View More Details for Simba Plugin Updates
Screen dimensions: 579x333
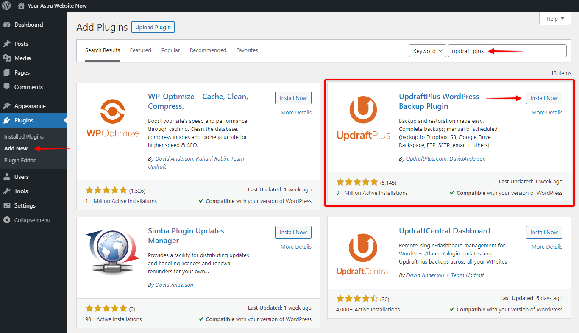296,247
